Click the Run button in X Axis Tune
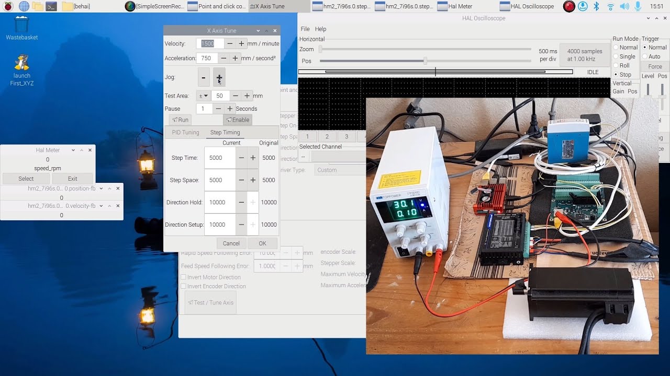This screenshot has width=670, height=376. pyautogui.click(x=179, y=120)
